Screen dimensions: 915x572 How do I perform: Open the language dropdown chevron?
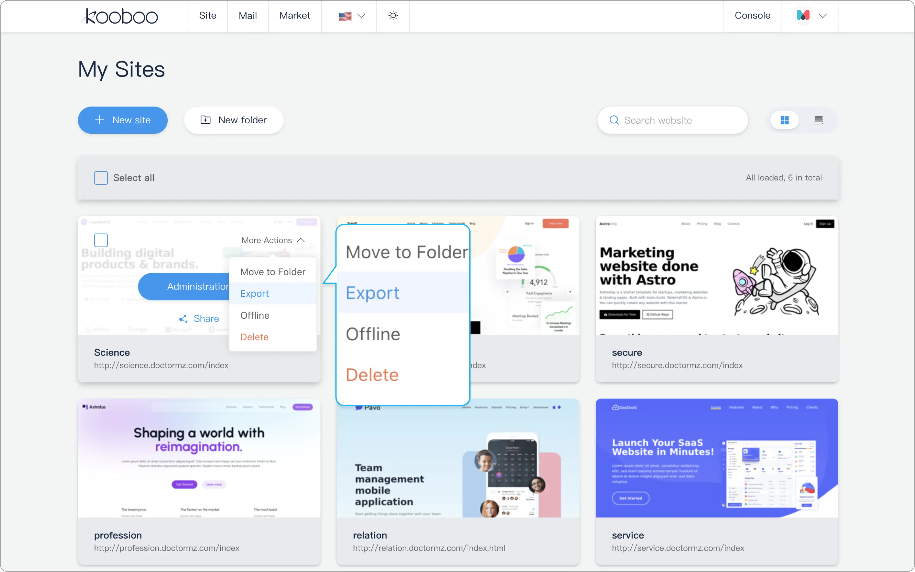click(x=361, y=16)
